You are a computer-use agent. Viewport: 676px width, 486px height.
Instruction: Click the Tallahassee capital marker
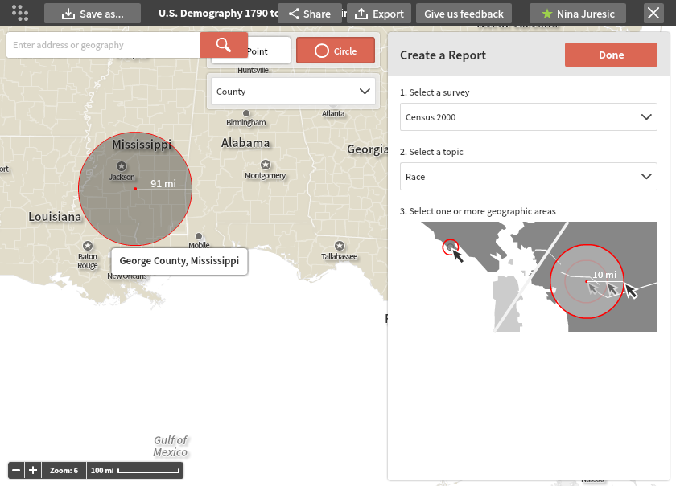coord(339,246)
